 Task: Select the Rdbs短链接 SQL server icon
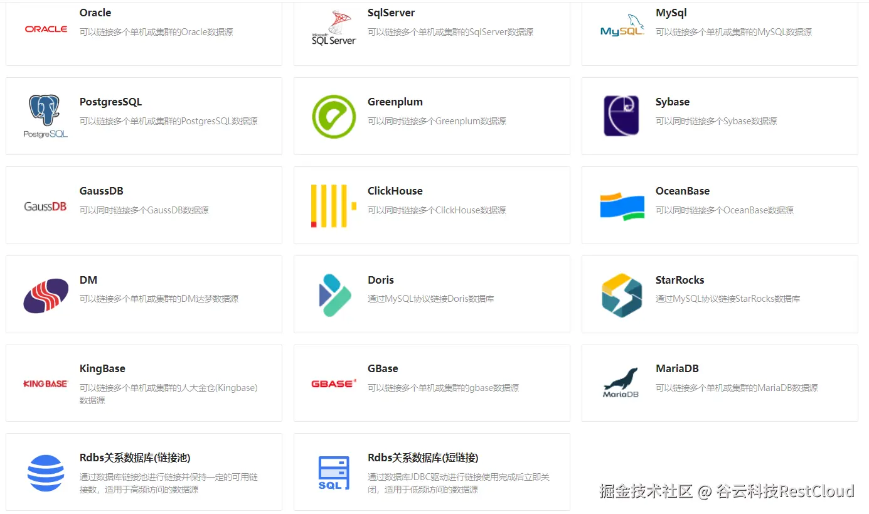(x=333, y=472)
